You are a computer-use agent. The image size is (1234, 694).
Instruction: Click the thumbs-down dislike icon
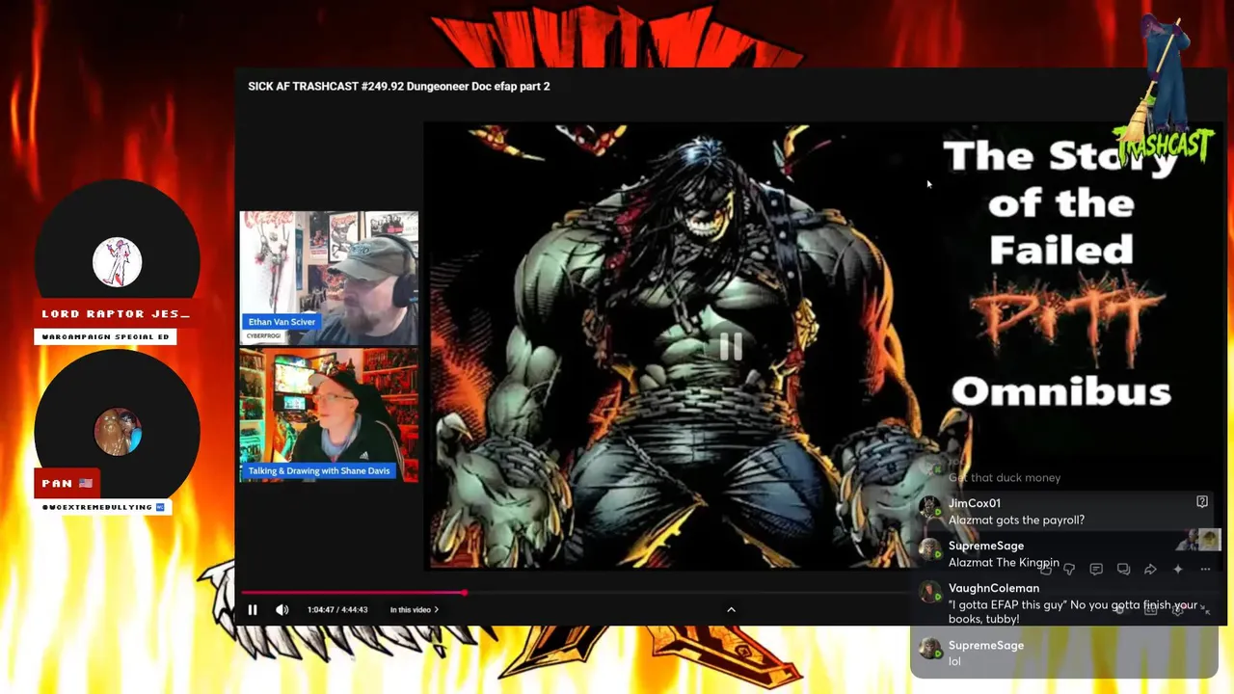point(1069,570)
